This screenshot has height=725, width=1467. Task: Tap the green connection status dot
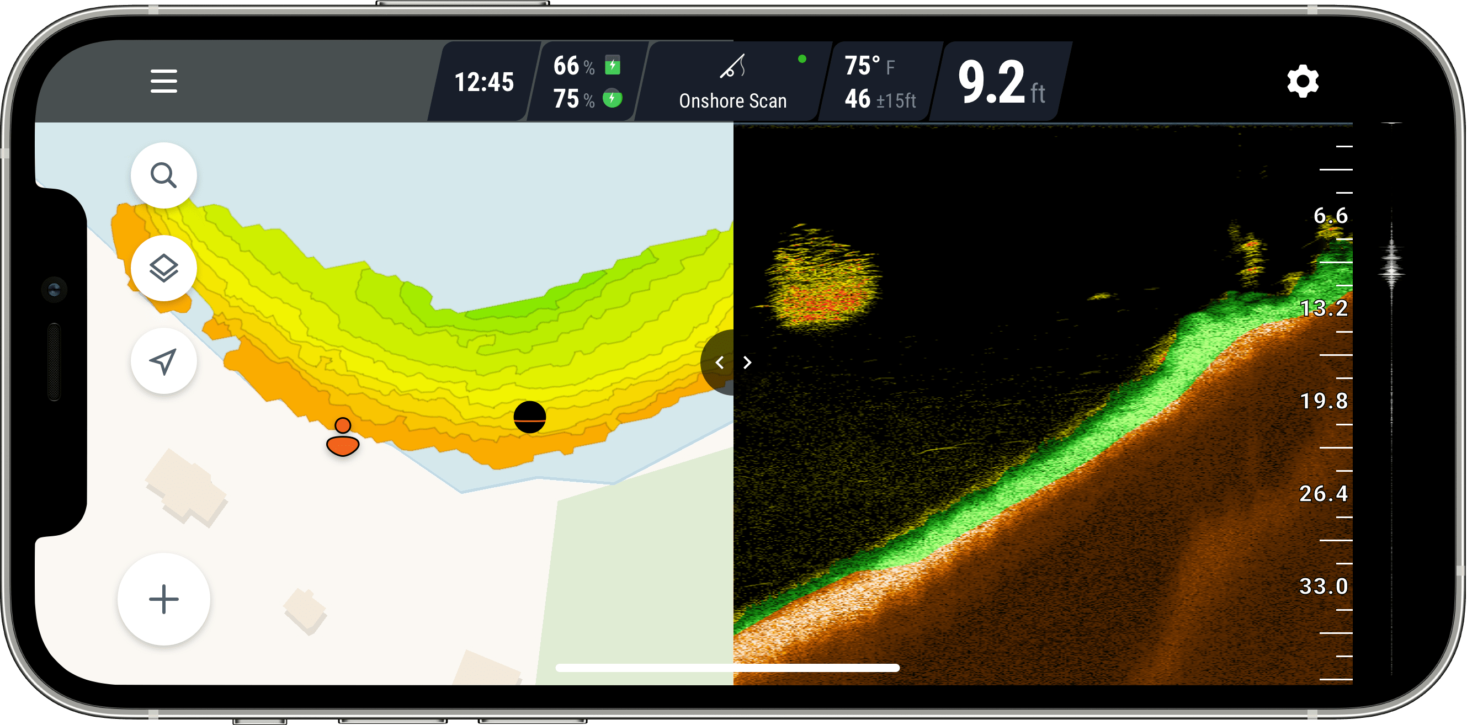point(802,58)
